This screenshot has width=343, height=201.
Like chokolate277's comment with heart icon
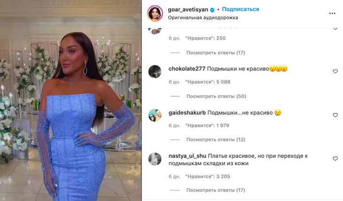pos(335,71)
